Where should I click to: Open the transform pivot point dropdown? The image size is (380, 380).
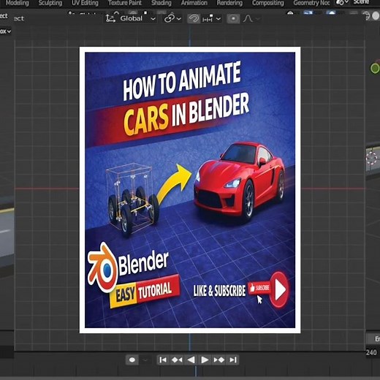point(172,18)
